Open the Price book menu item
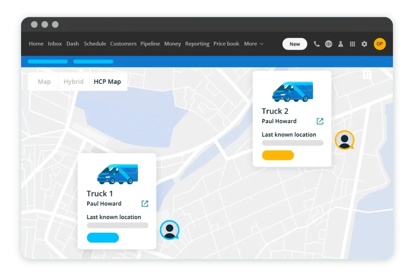The height and width of the screenshot is (276, 414). click(226, 44)
